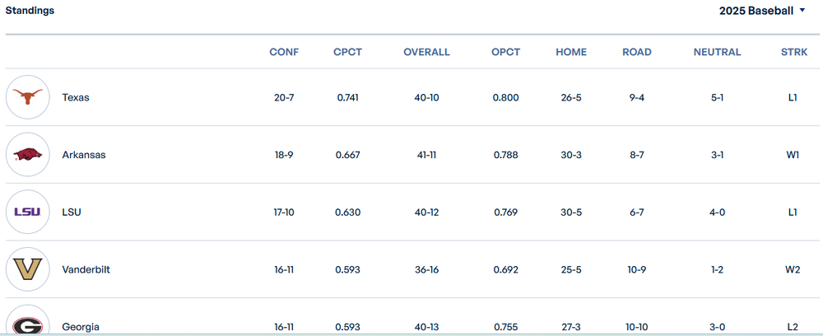Click the HOME column header
Screen dimensions: 823x336
[x=571, y=52]
